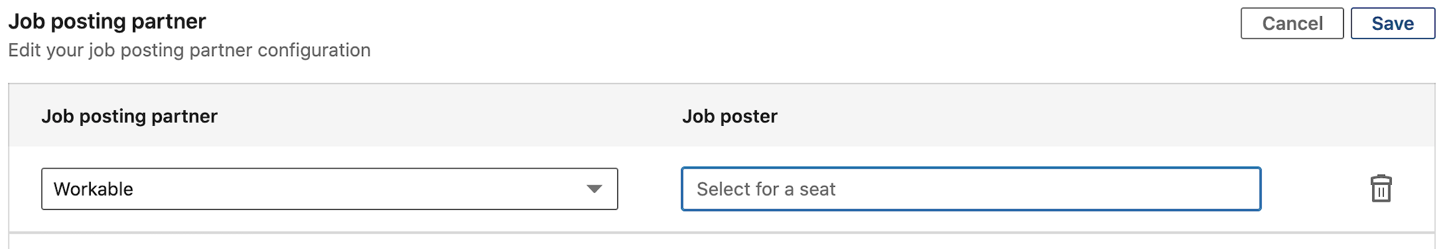
Task: Remove this partner entry using the trash can
Action: [1380, 189]
